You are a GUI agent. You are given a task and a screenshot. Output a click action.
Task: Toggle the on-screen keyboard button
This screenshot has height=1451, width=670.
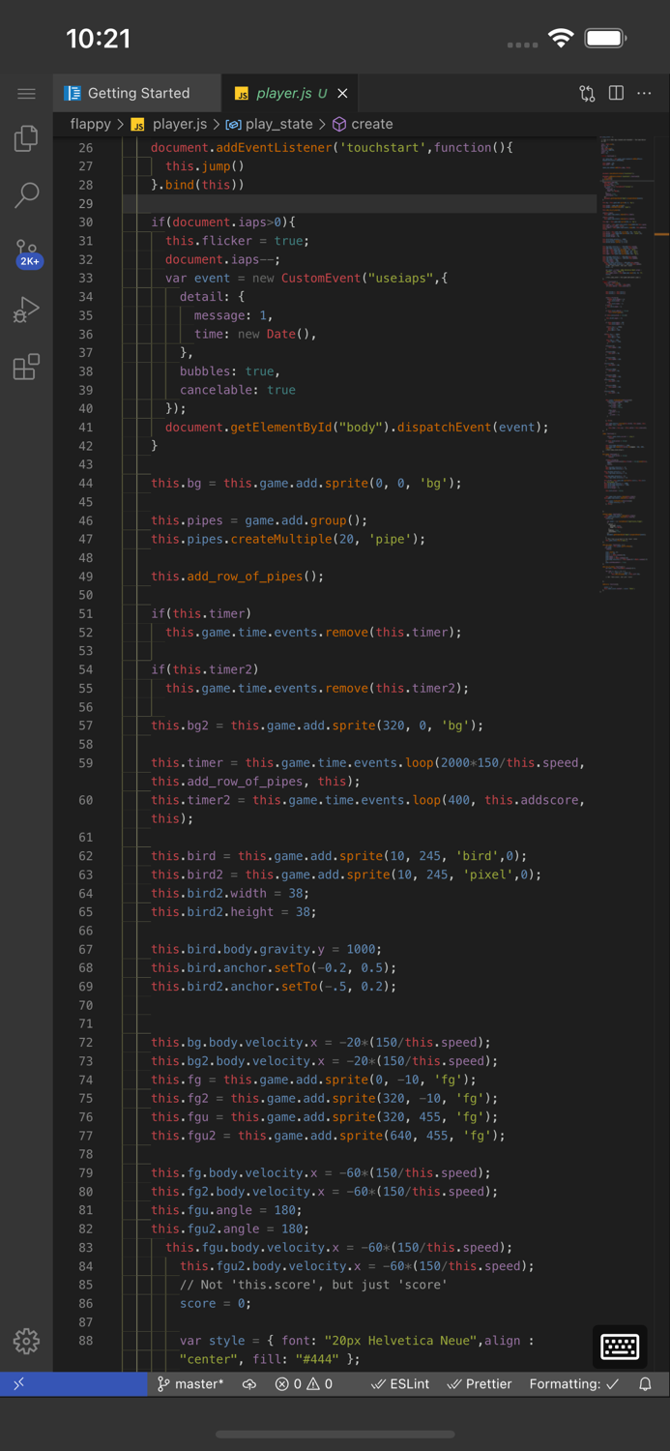coord(620,1346)
